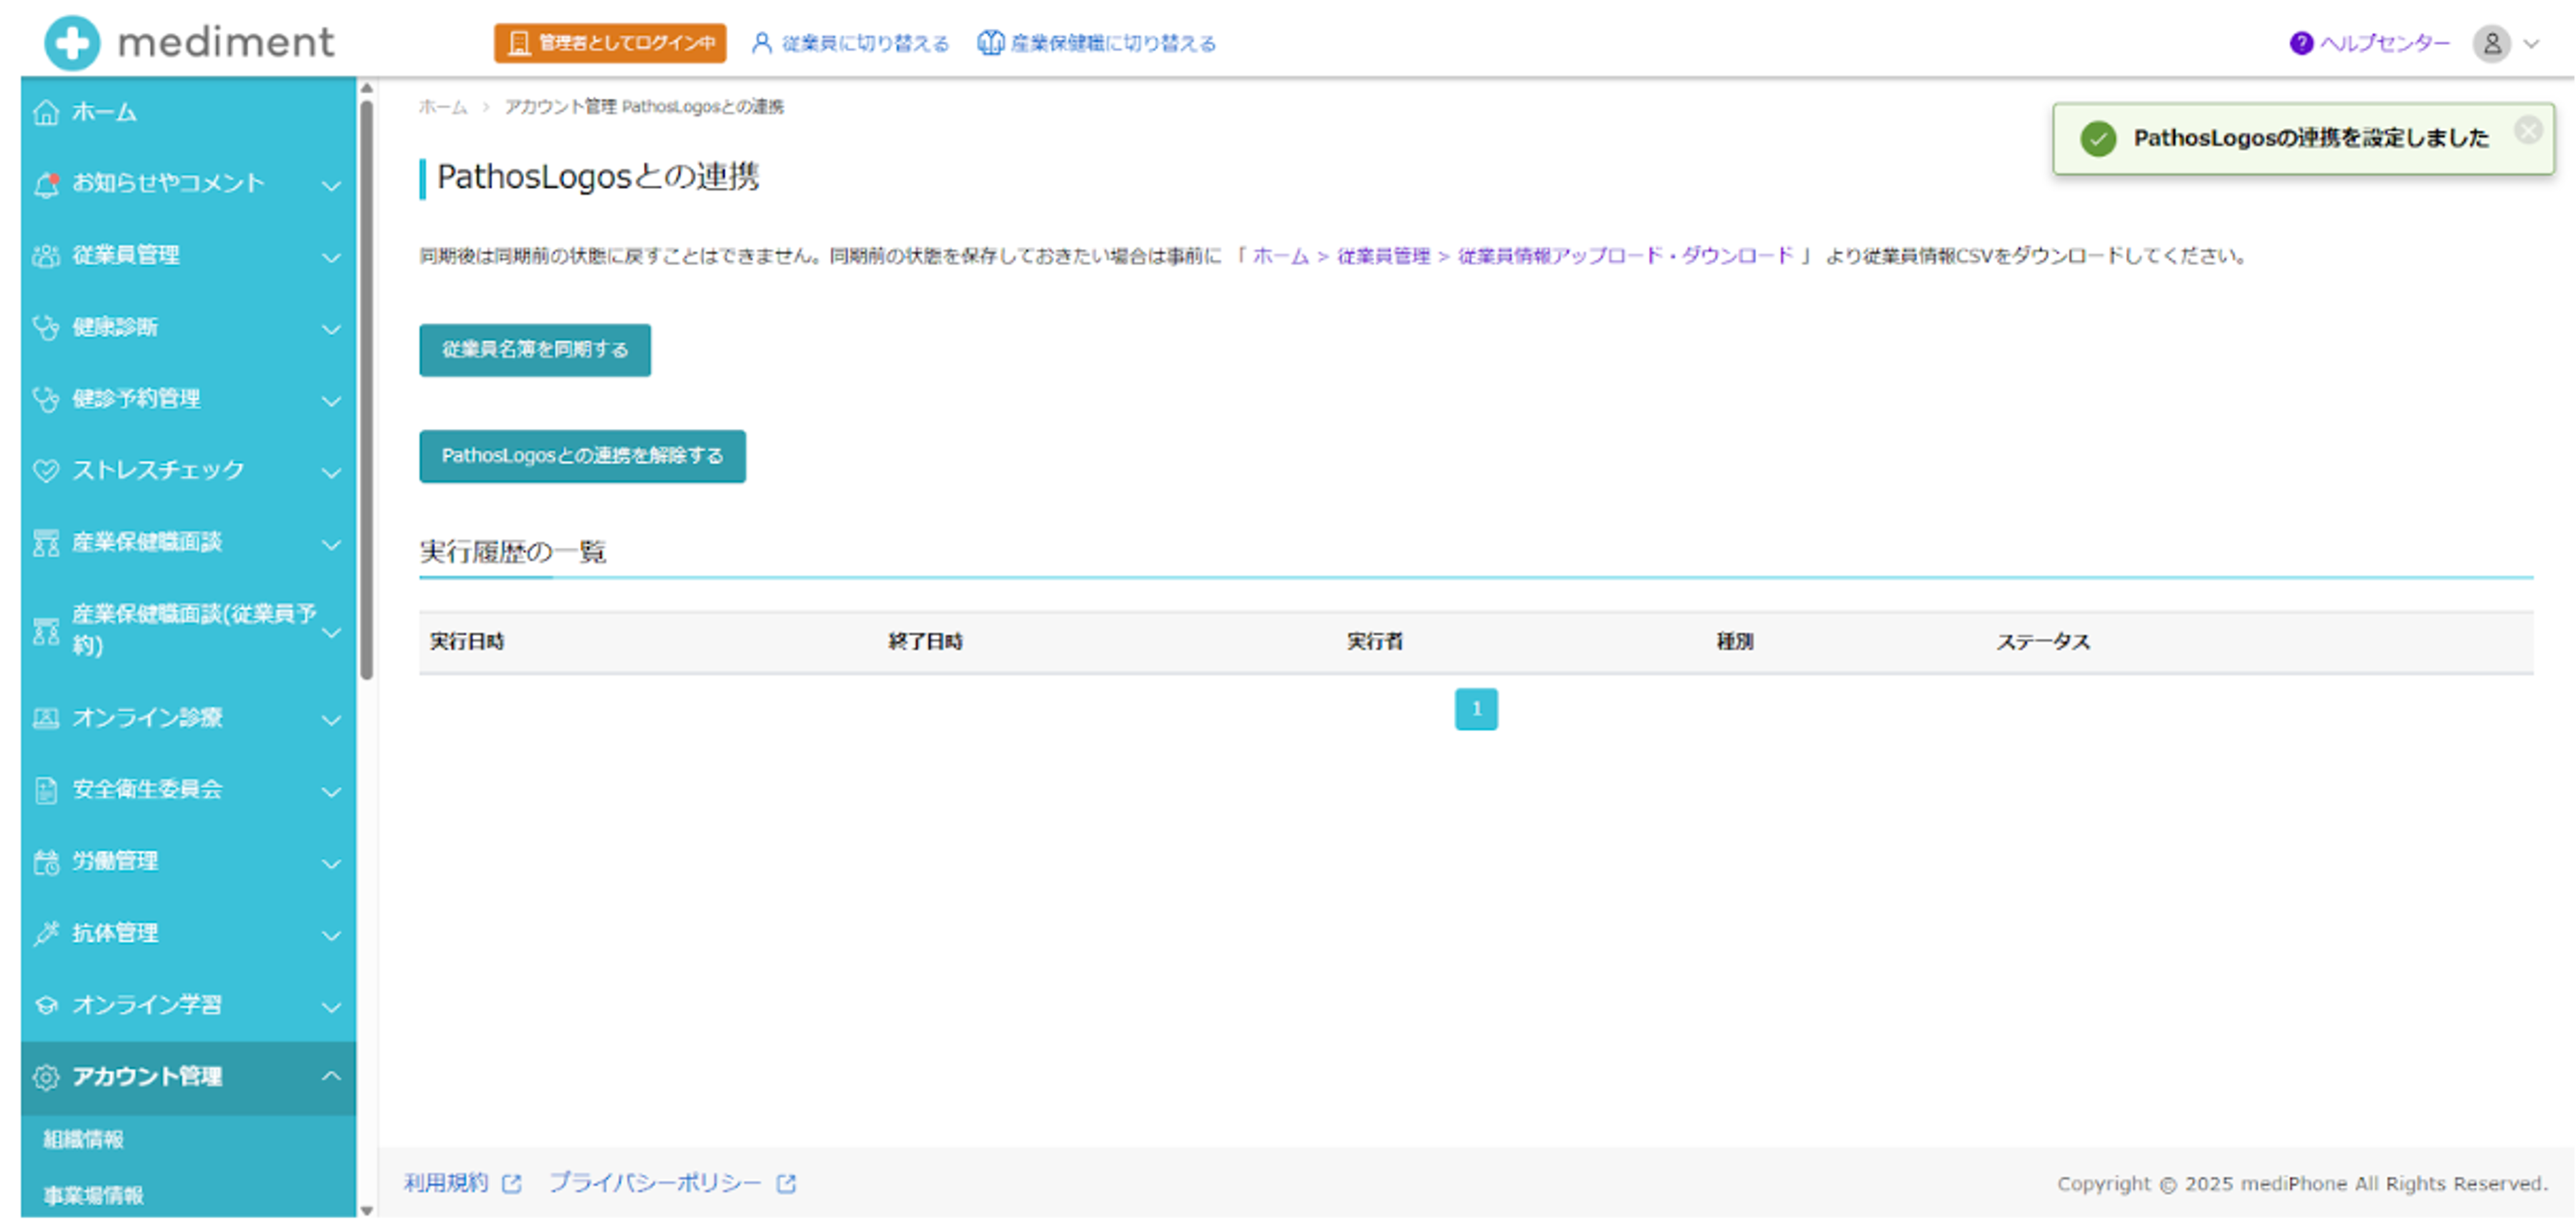
Task: Expand the 従業員管理 menu chevron
Action: (x=331, y=257)
